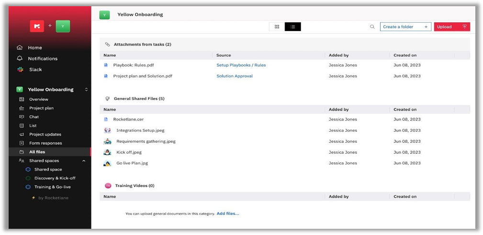Click the search magnifier icon
The width and height of the screenshot is (483, 235).
pos(372,27)
